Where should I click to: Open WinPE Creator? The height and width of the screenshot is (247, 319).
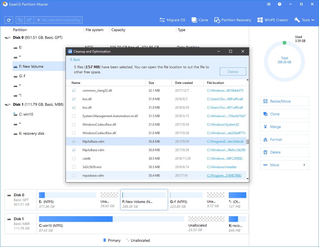pos(273,20)
